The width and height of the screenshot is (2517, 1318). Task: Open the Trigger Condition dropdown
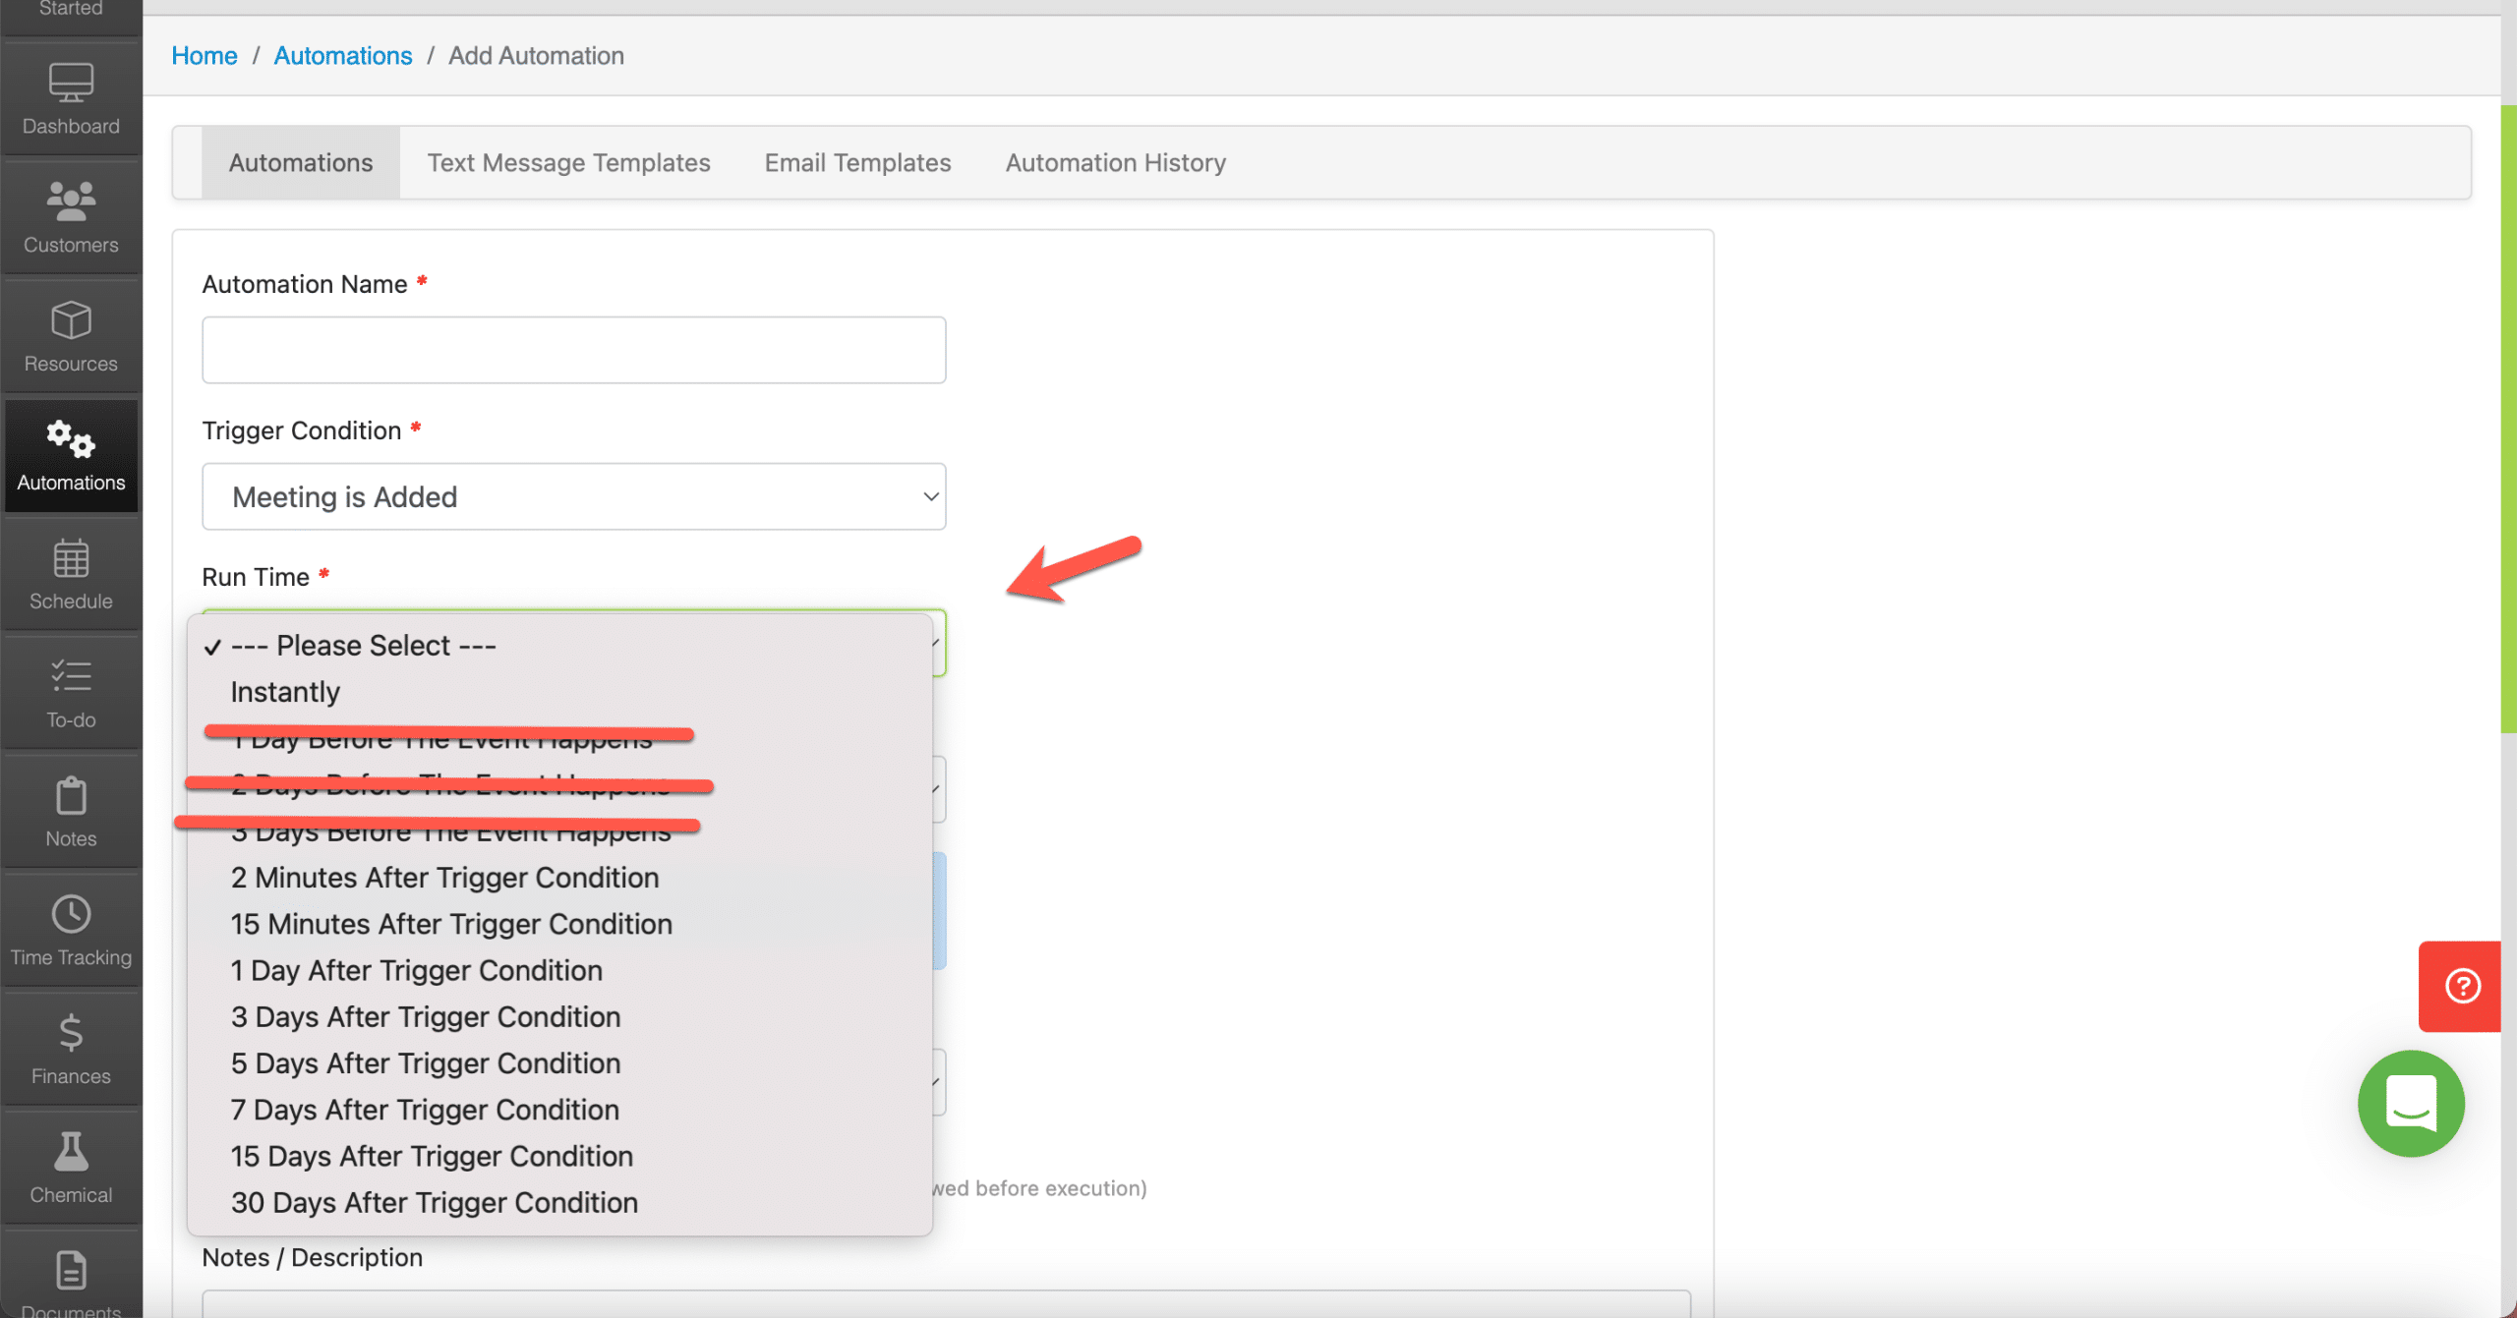(x=573, y=496)
